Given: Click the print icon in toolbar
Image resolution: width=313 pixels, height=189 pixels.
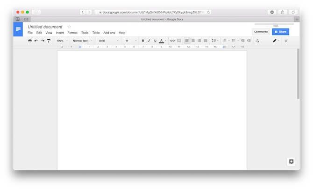Looking at the screenshot, I should pos(30,41).
